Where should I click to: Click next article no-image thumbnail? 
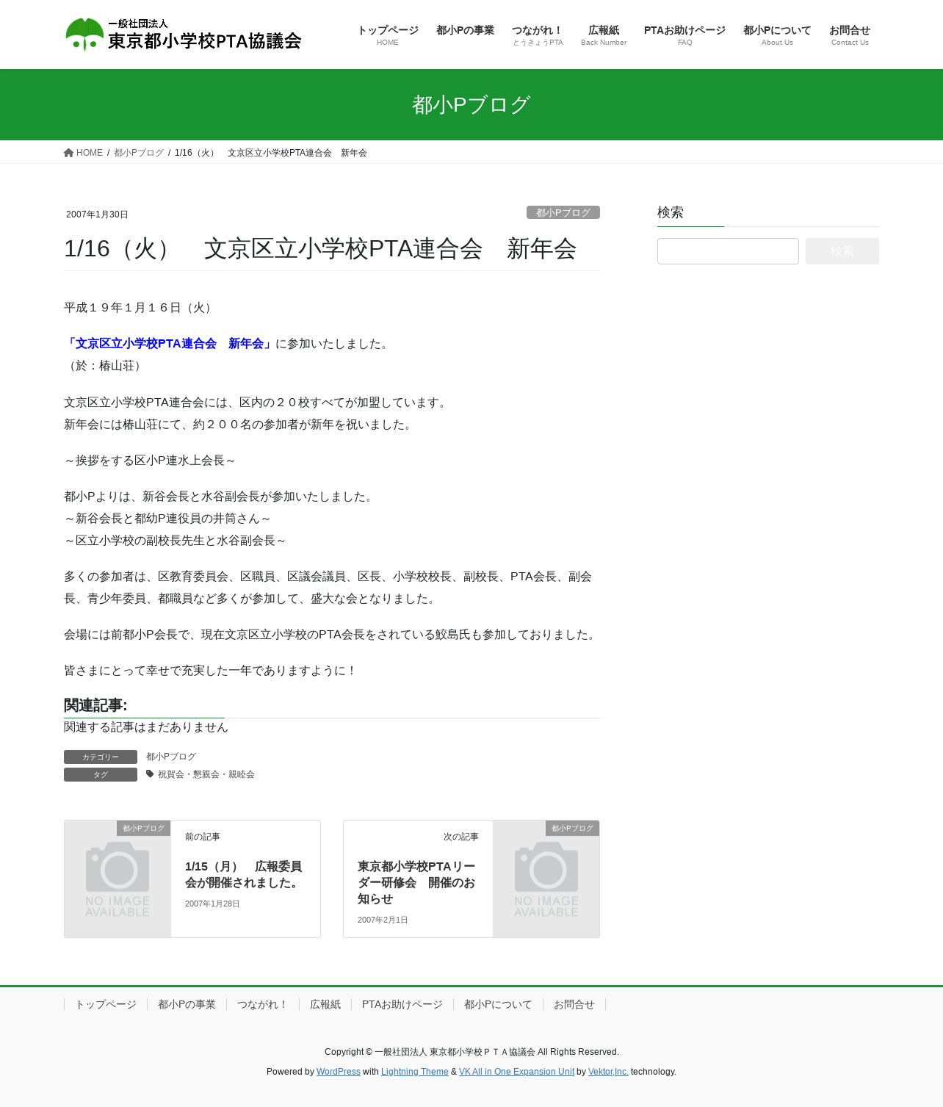pyautogui.click(x=546, y=879)
